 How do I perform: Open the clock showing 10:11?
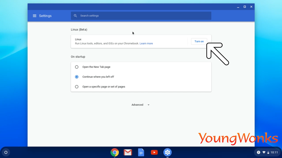pyautogui.click(x=274, y=152)
